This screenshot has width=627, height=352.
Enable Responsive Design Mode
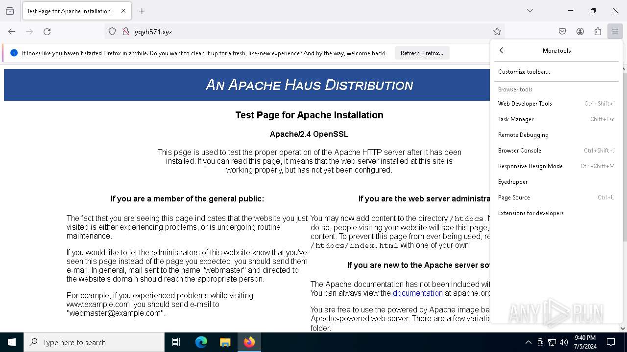coord(556,166)
